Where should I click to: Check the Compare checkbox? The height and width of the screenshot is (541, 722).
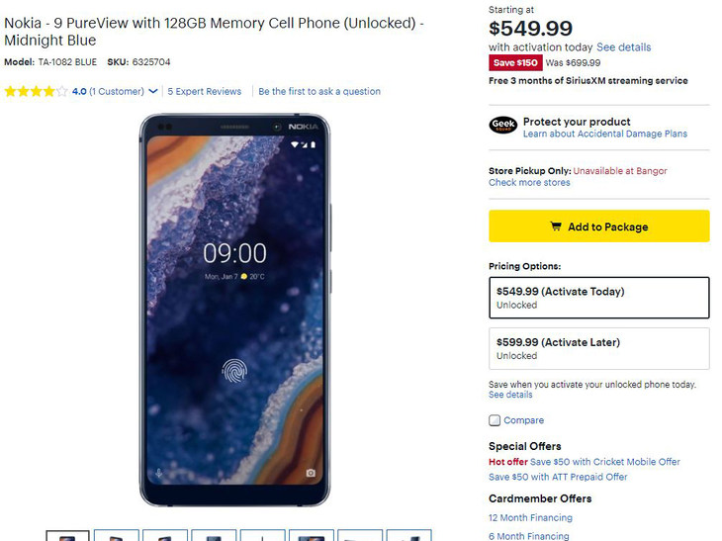click(495, 420)
